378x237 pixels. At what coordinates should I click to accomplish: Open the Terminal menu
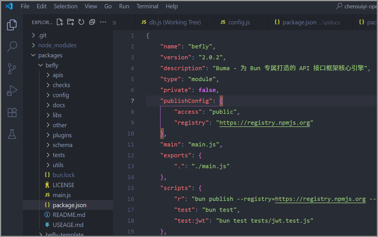147,6
